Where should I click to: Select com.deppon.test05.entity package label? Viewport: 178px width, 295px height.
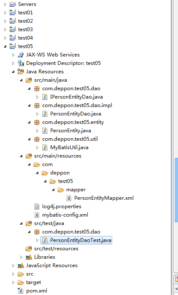[x=73, y=122]
